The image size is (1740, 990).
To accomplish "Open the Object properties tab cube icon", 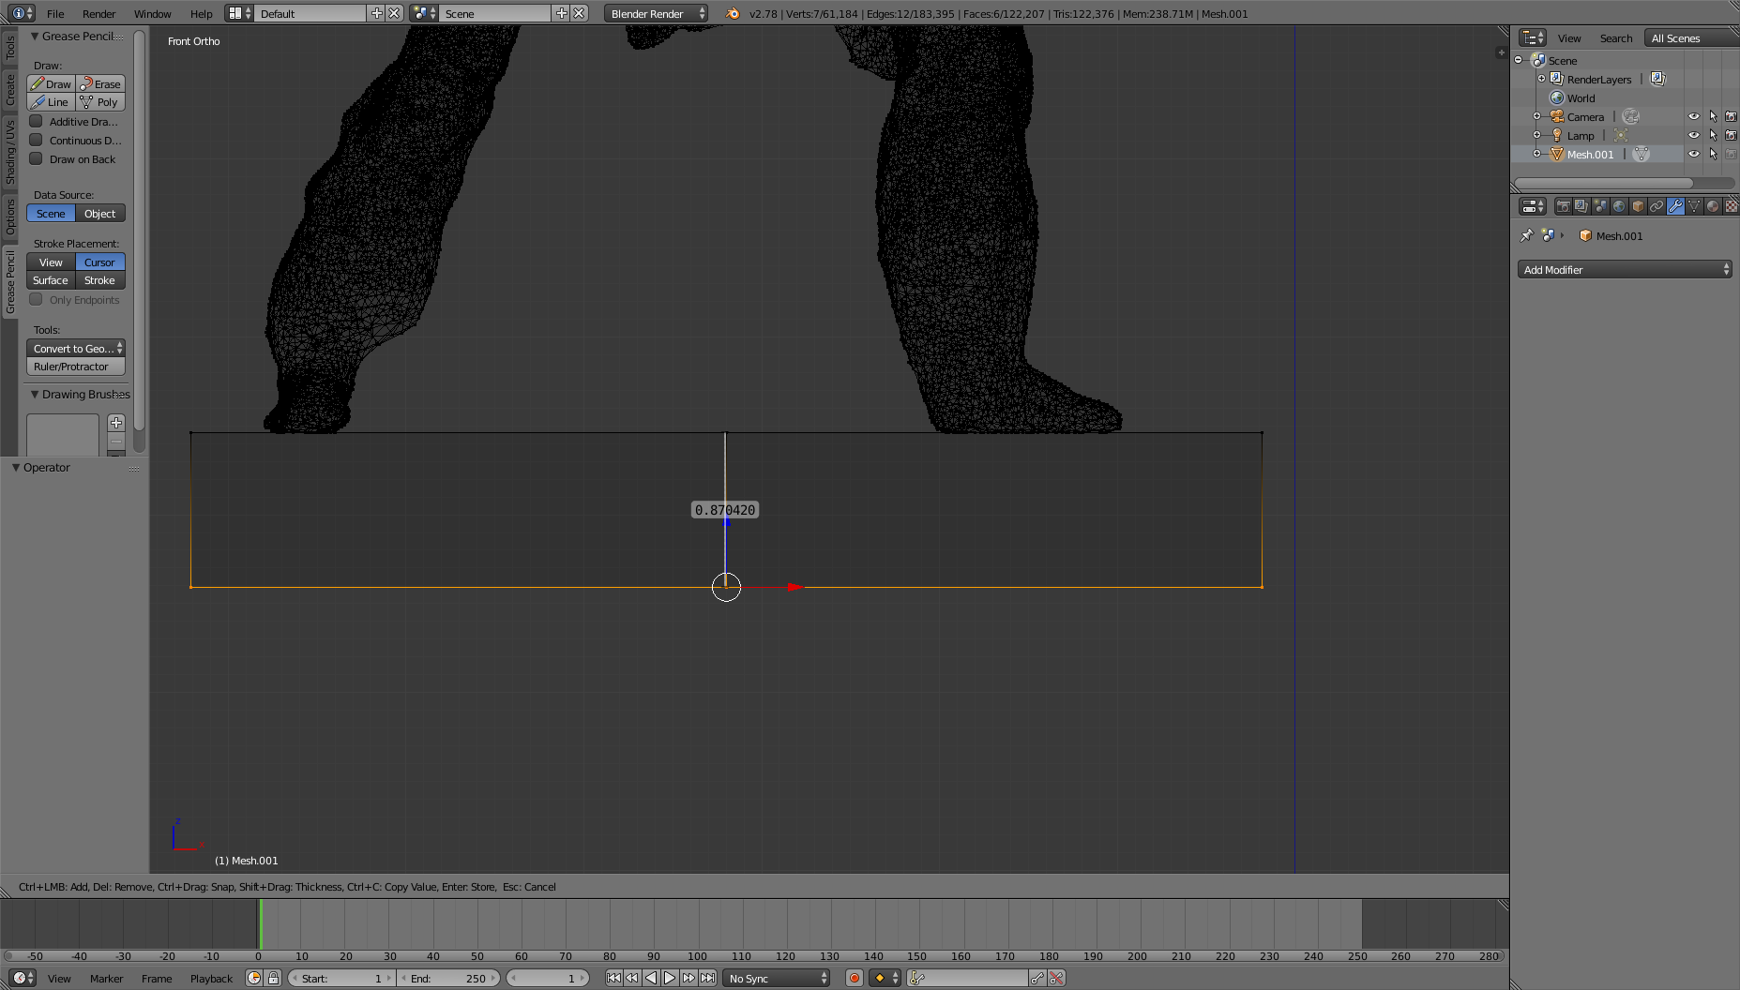I will coord(1638,206).
